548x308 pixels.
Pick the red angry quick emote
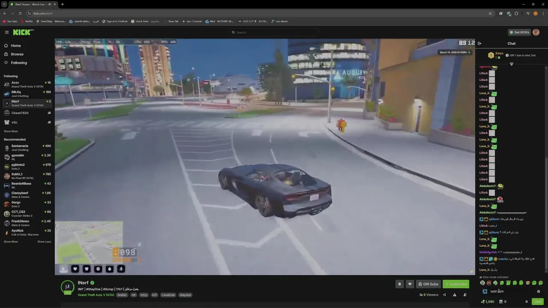pyautogui.click(x=489, y=283)
